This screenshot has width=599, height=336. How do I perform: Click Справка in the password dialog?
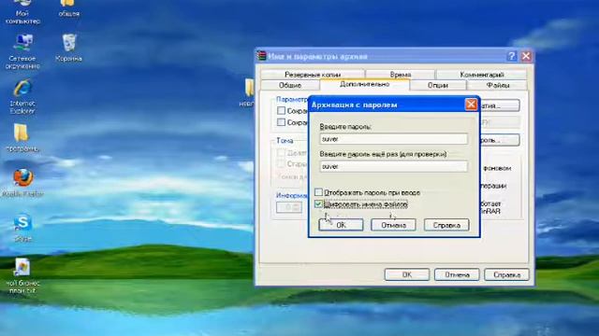[x=446, y=225]
